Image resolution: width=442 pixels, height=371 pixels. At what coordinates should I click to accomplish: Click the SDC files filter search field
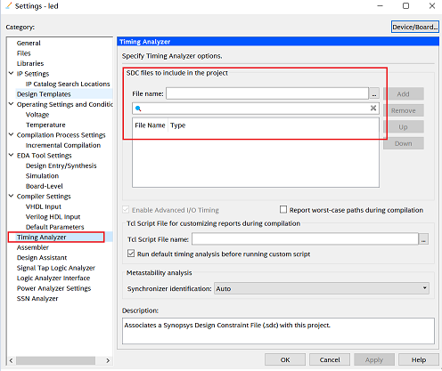coord(256,109)
